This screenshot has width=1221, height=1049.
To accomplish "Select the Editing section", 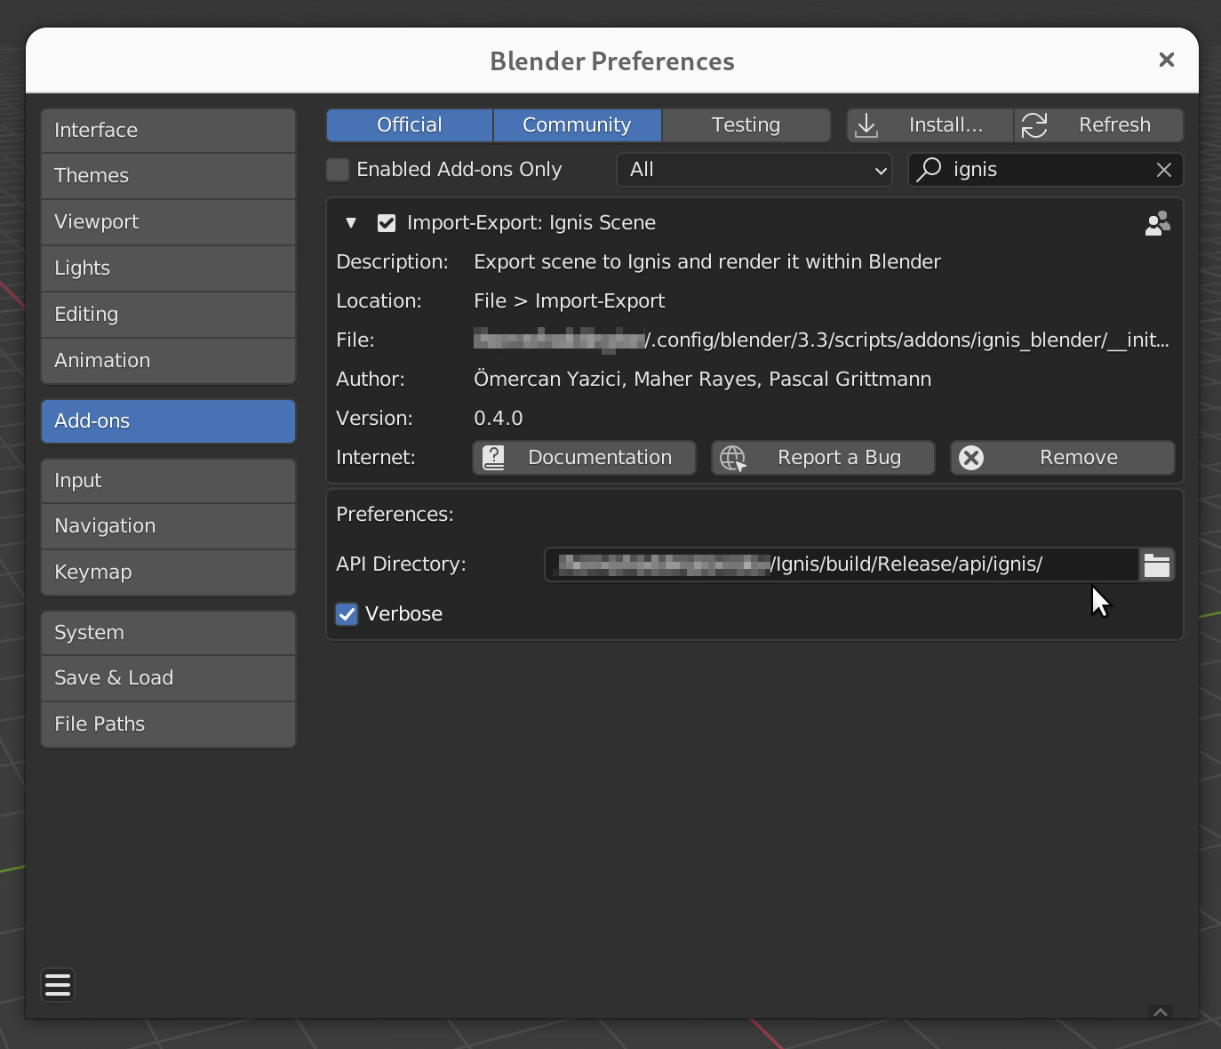I will tap(168, 315).
